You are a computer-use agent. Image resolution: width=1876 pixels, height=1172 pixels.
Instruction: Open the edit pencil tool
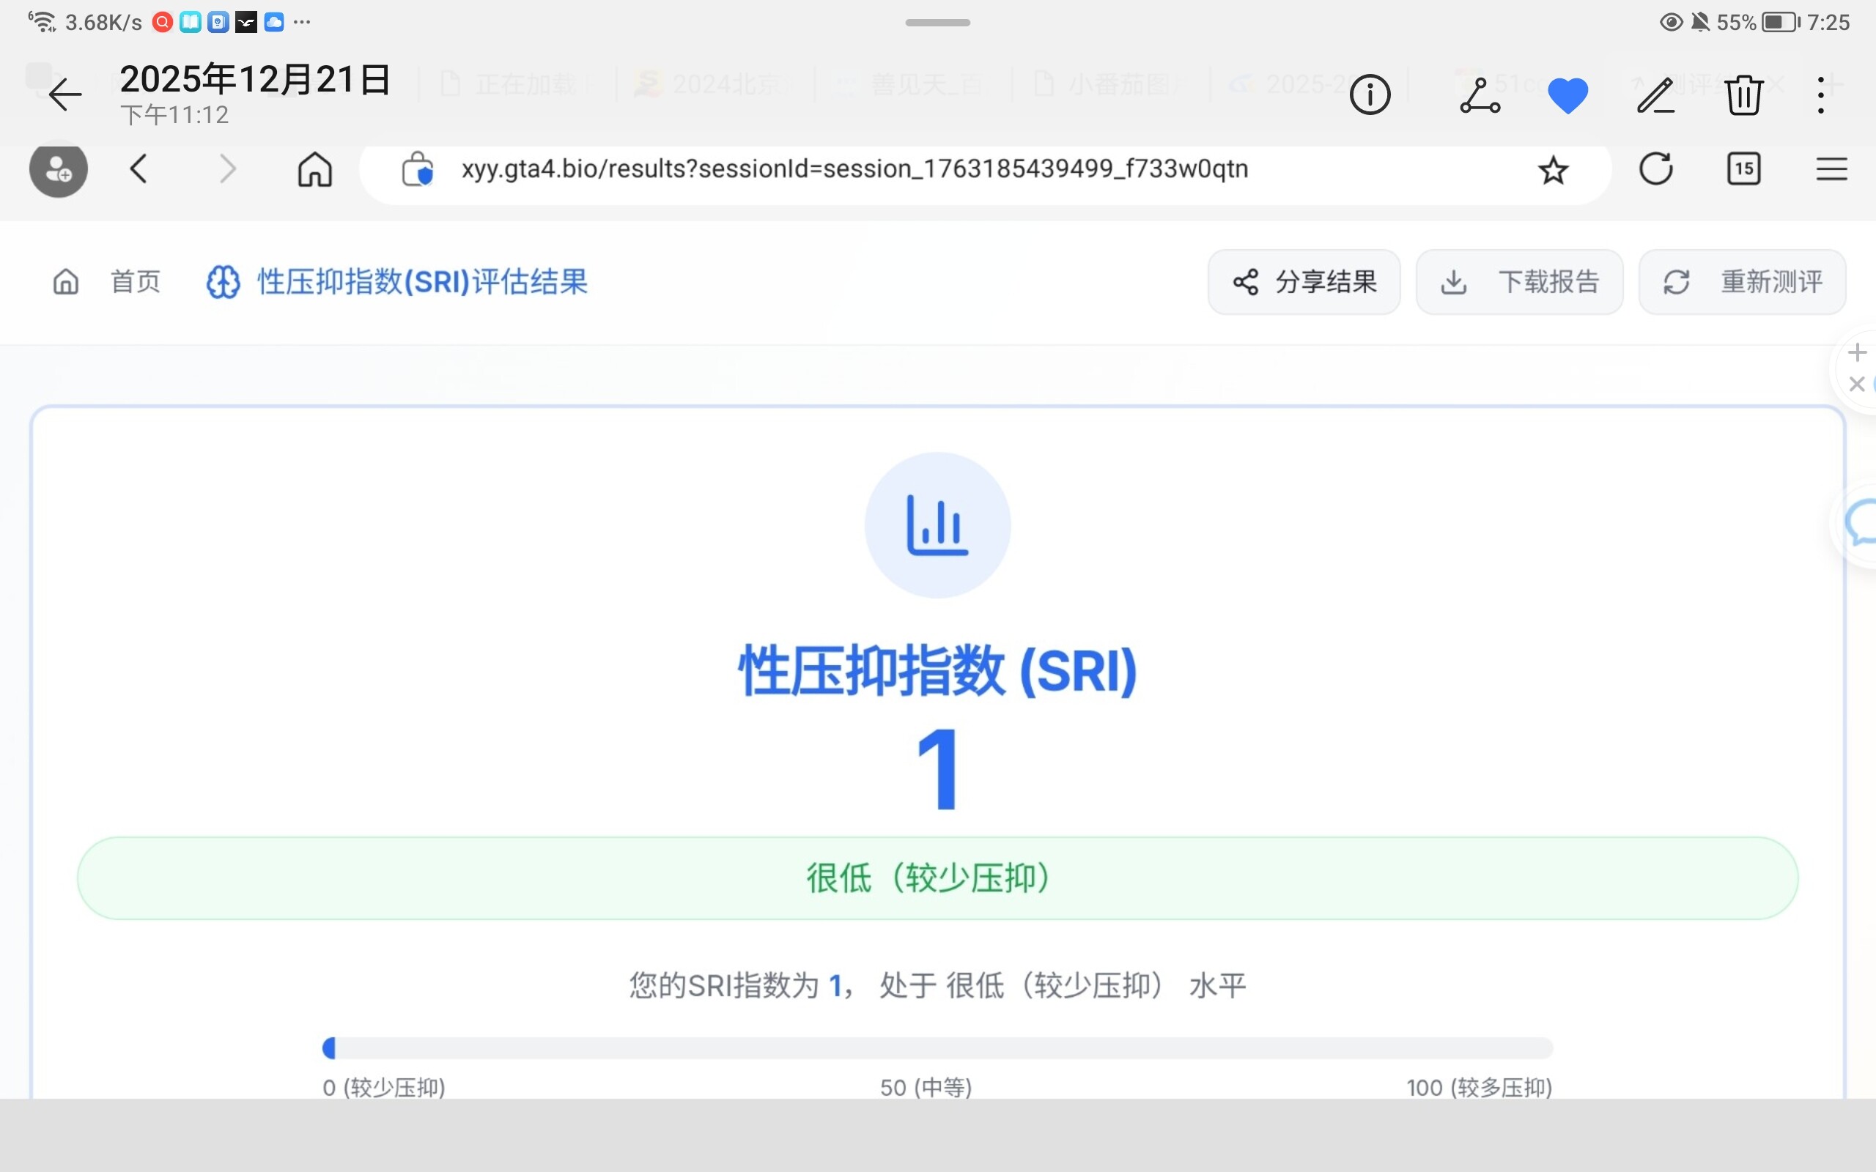click(1656, 96)
